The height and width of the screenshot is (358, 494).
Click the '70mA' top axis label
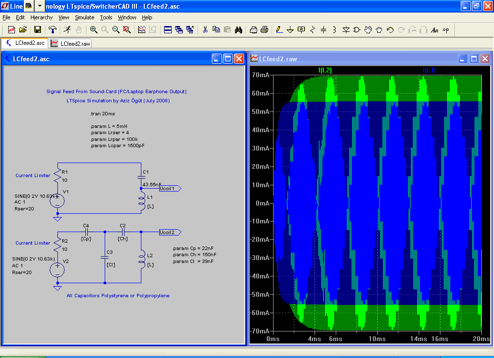pos(261,75)
